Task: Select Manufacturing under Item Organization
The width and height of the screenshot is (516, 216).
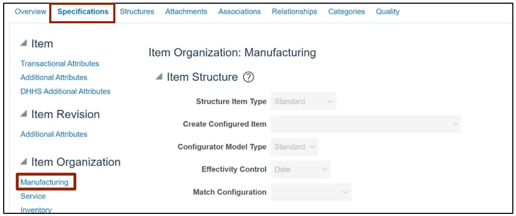Action: tap(44, 182)
